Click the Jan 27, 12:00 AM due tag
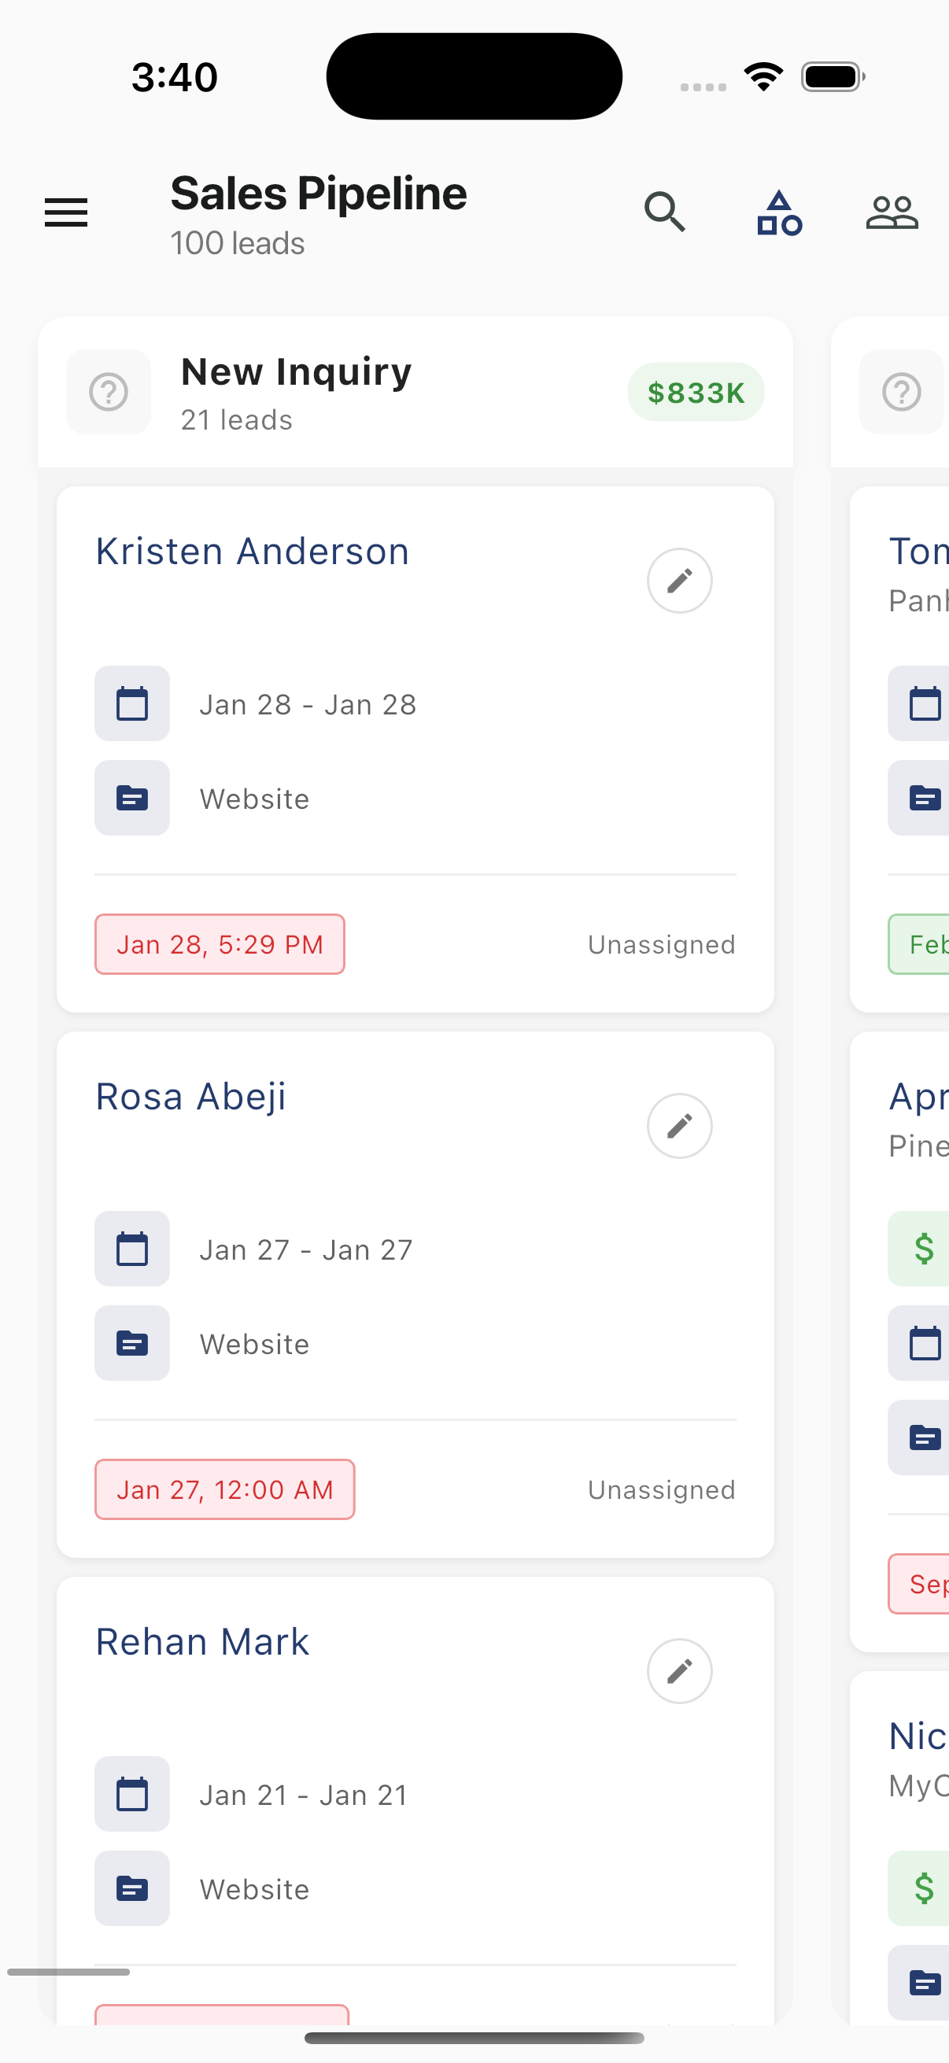This screenshot has width=949, height=2063. [x=225, y=1489]
